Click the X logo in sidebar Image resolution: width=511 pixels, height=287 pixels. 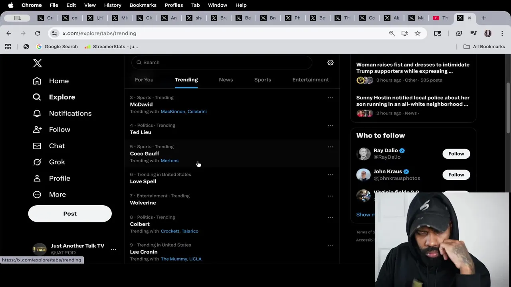coord(37,63)
